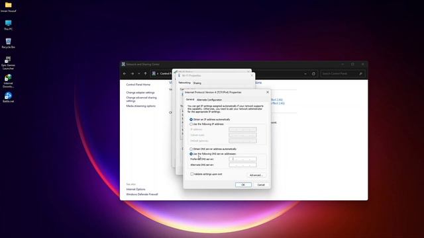424x238 pixels.
Task: Close the IPv4 Properties dialog
Action: (x=268, y=93)
